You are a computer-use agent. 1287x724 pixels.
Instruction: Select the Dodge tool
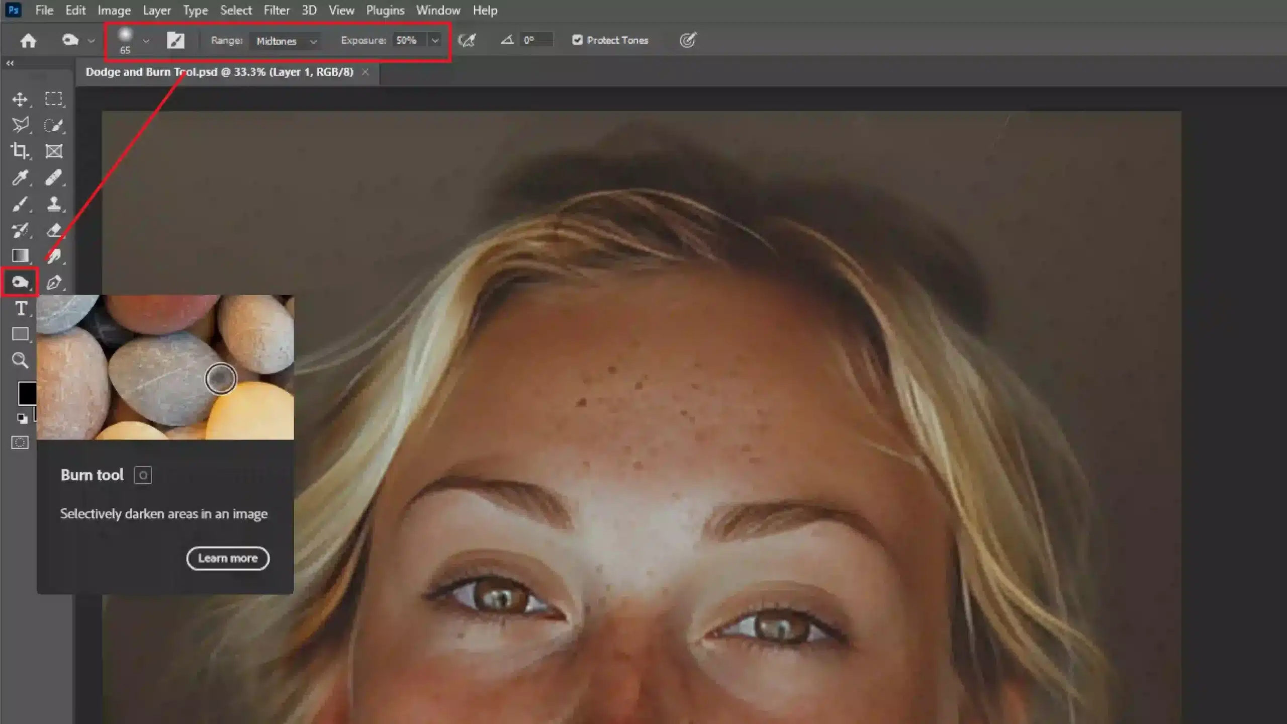(20, 281)
